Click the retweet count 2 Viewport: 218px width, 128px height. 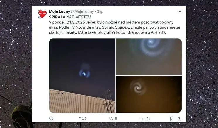click(86, 119)
